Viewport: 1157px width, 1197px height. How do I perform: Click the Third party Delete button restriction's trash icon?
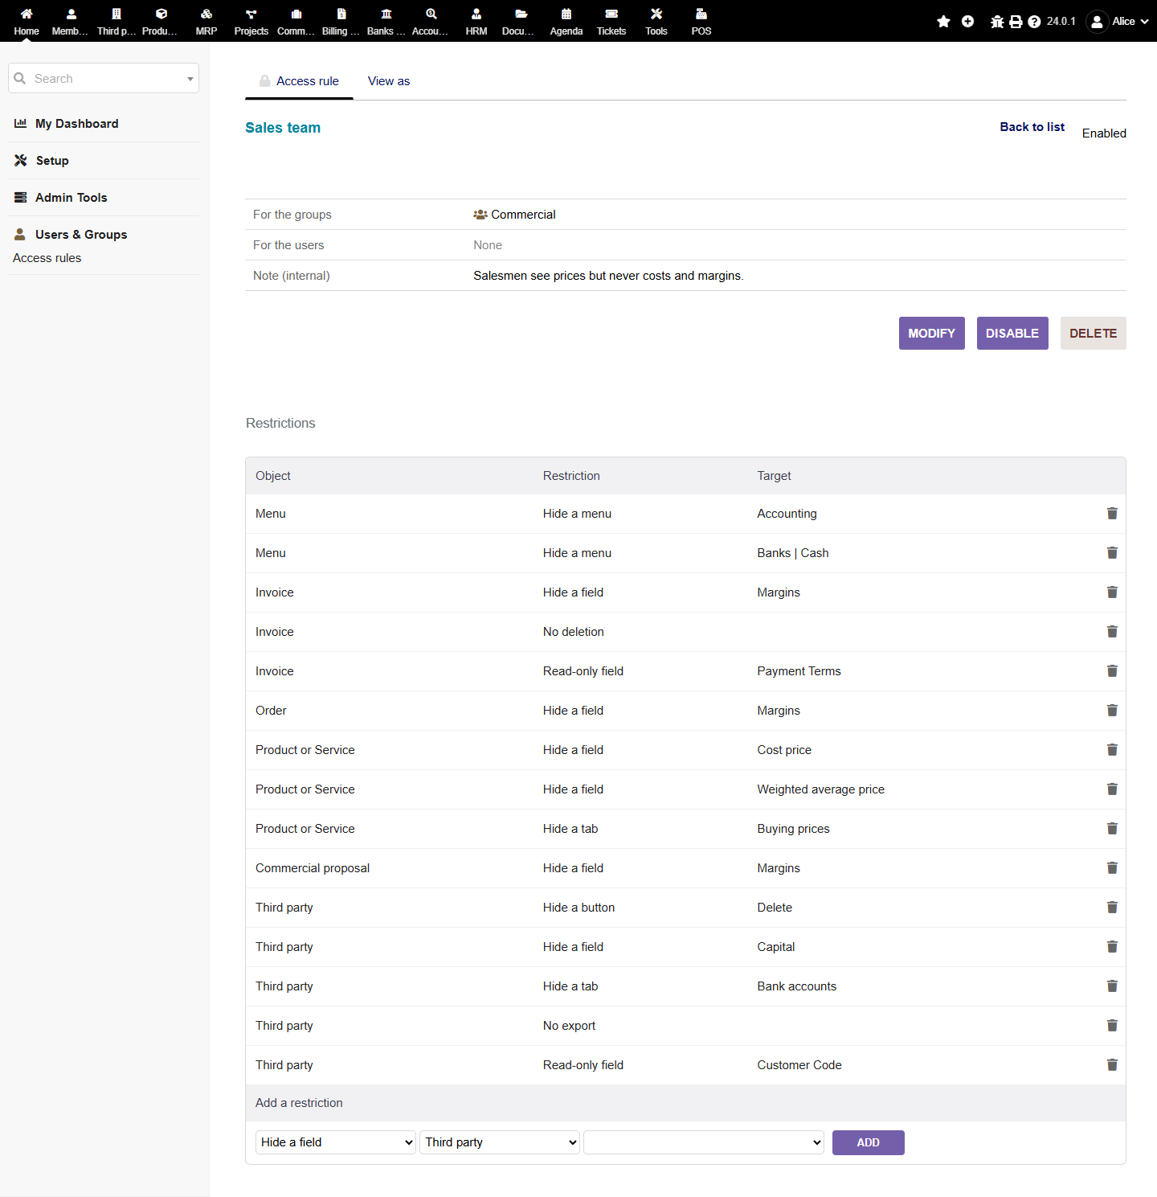click(x=1112, y=908)
